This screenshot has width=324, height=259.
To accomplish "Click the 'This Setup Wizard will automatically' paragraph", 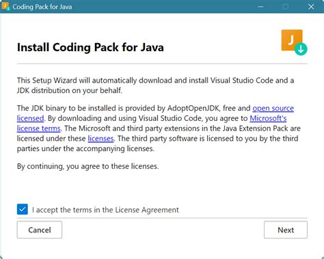I will click(x=155, y=85).
